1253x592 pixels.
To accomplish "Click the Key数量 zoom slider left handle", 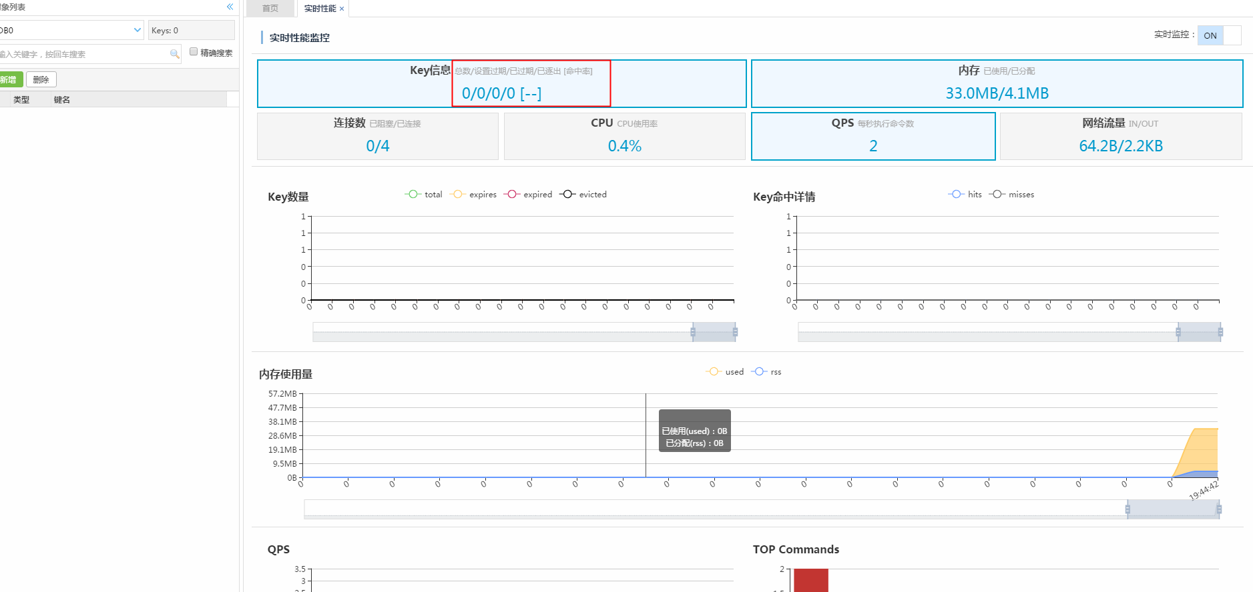I will pyautogui.click(x=693, y=332).
